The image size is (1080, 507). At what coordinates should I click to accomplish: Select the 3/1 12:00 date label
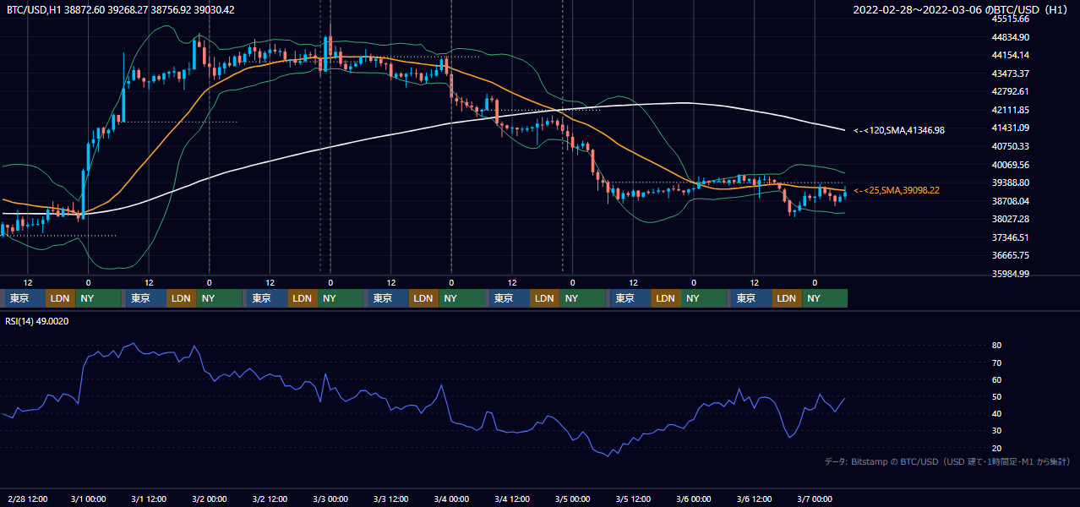(149, 499)
